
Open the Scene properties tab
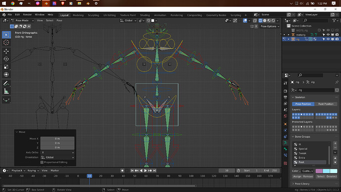[286, 110]
